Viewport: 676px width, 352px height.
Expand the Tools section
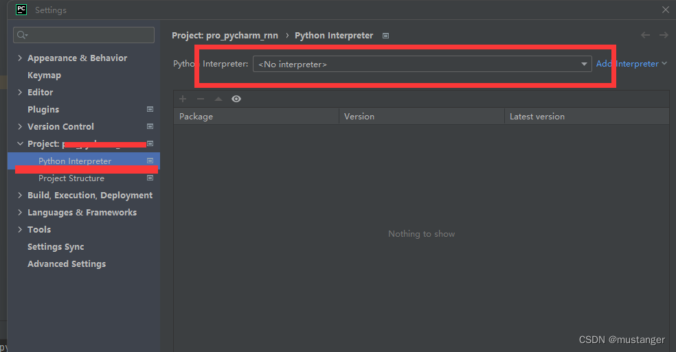point(20,230)
